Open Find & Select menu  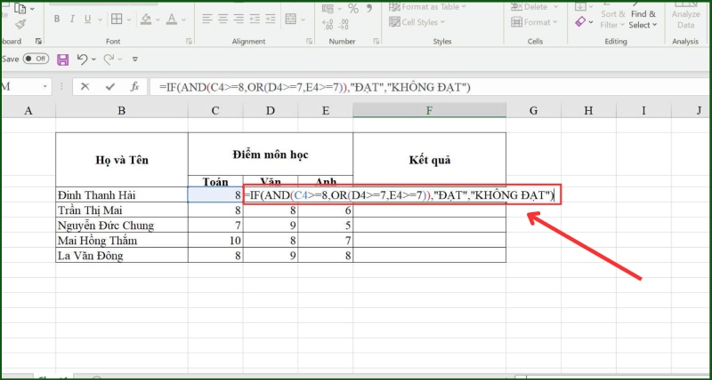coord(643,19)
